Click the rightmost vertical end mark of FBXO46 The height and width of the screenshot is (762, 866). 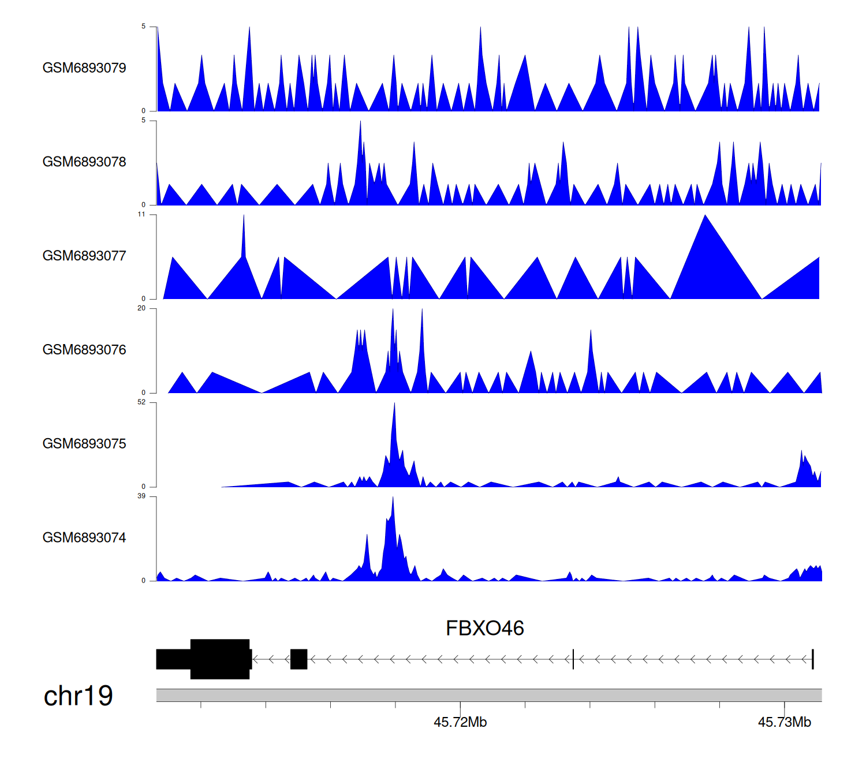[x=812, y=659]
